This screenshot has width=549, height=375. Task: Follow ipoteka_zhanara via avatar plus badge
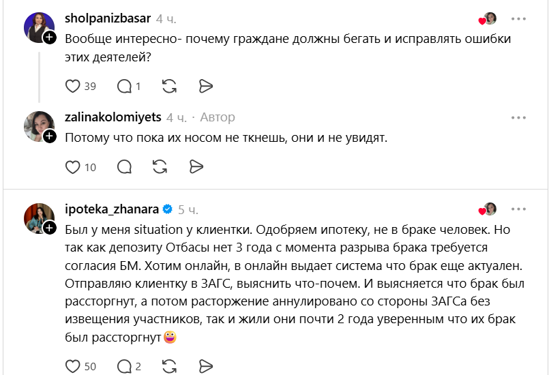[x=50, y=228]
